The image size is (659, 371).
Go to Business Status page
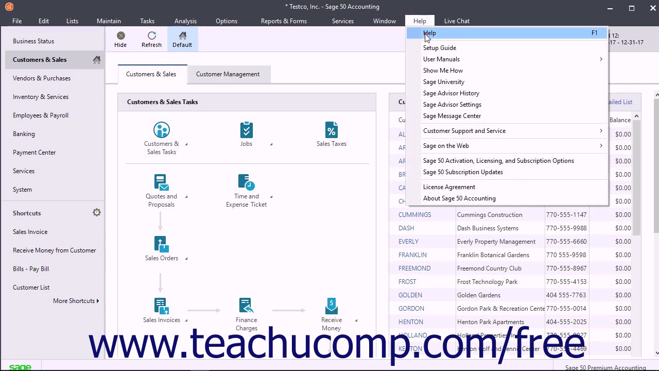(x=33, y=41)
